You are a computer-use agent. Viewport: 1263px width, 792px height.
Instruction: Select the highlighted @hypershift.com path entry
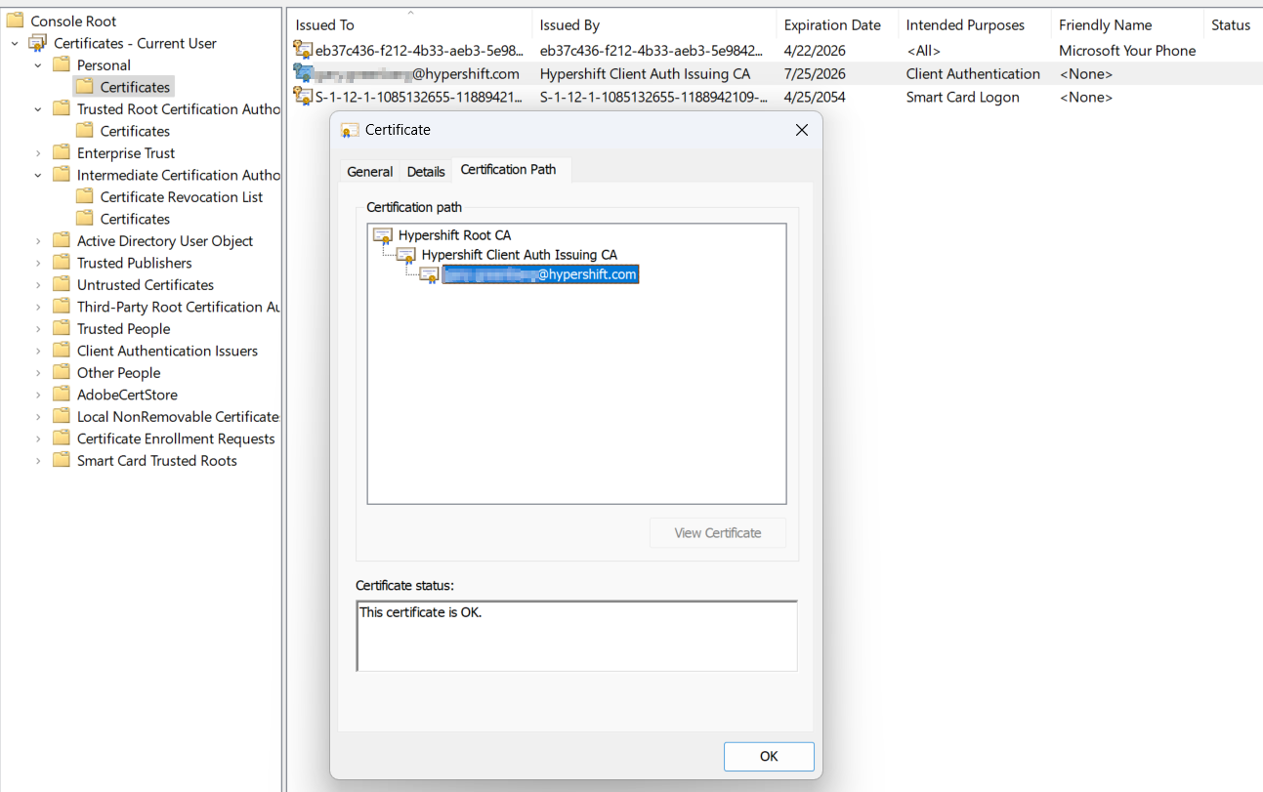click(x=540, y=274)
